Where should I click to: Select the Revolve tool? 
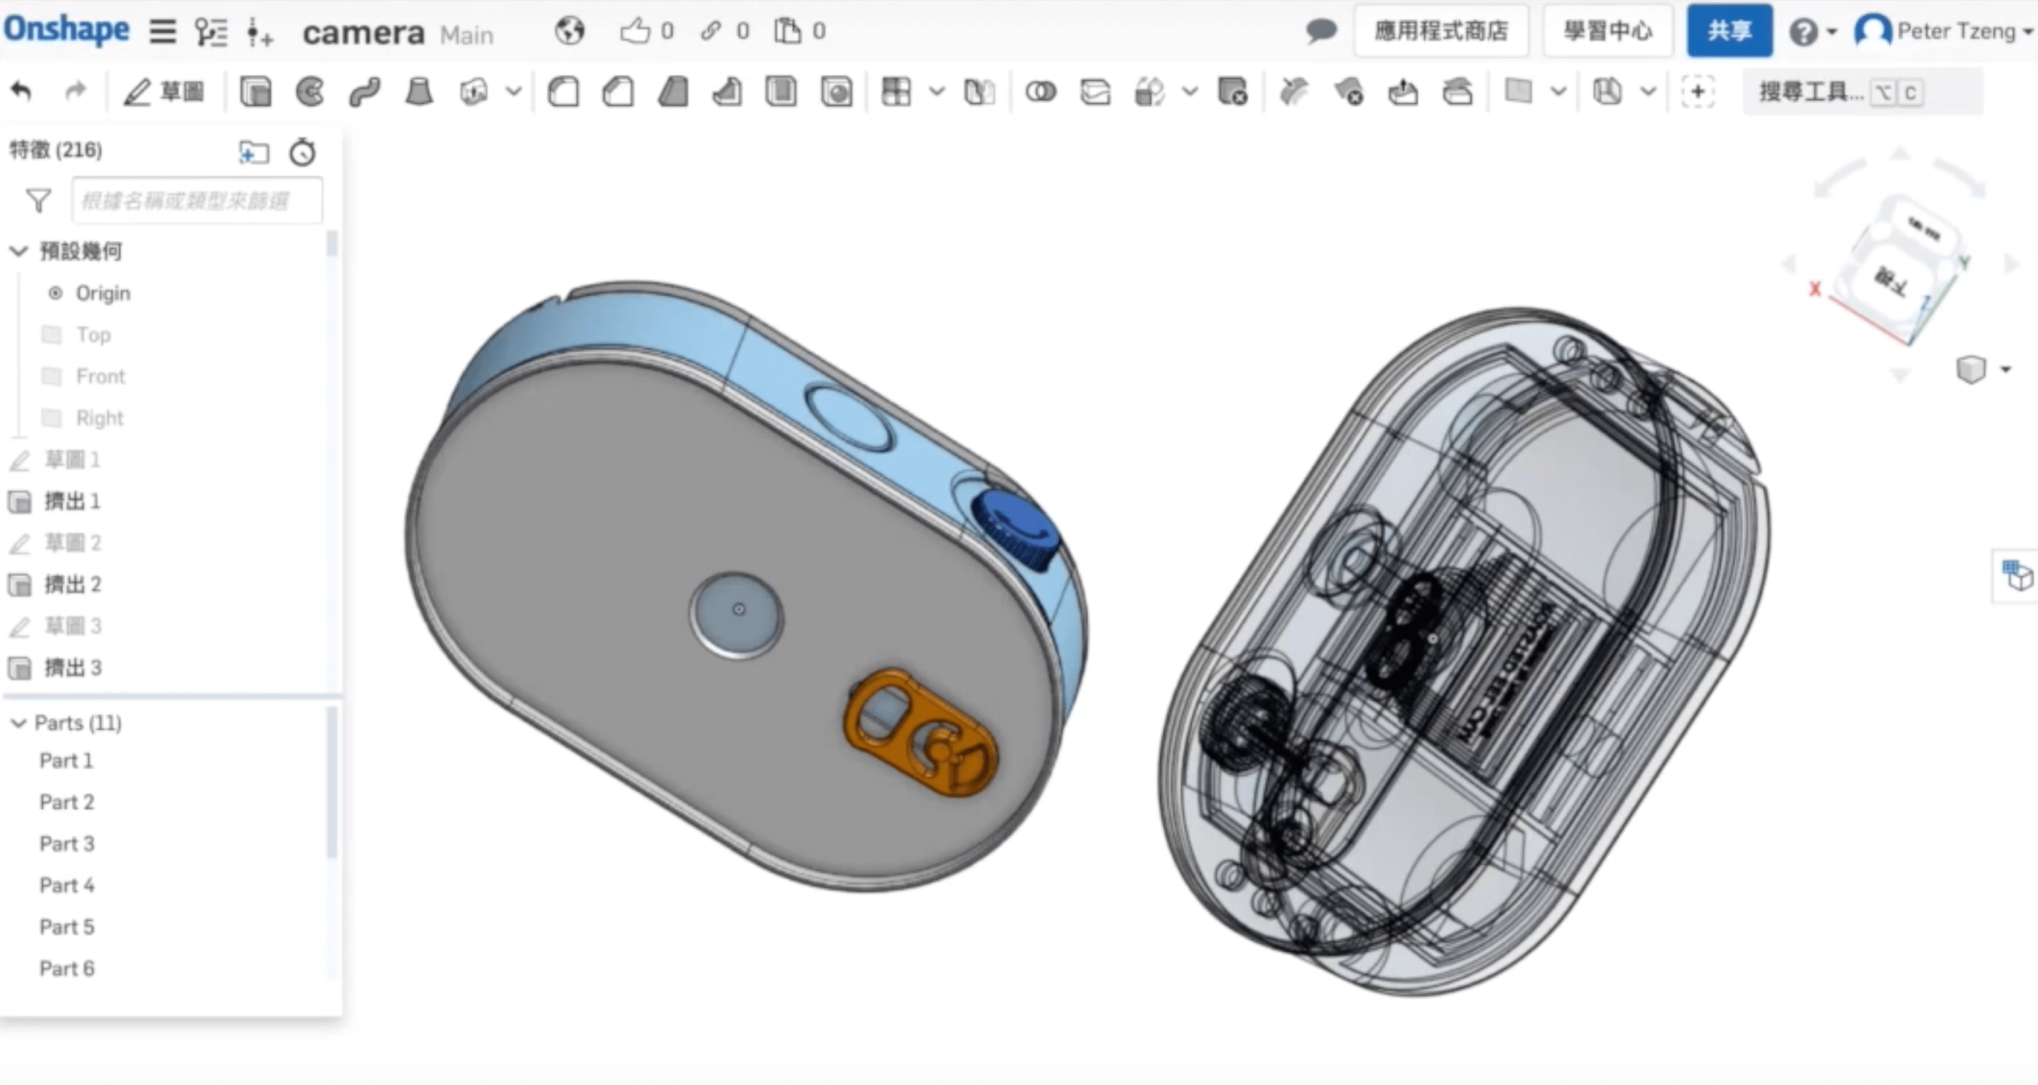pyautogui.click(x=310, y=92)
